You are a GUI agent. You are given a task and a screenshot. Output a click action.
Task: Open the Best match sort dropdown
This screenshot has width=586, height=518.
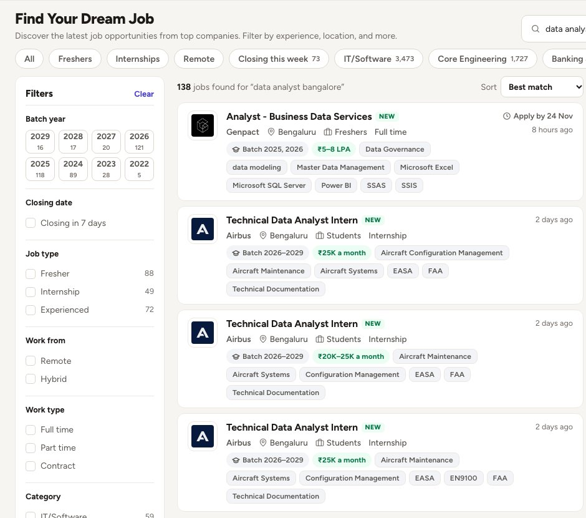tap(542, 87)
